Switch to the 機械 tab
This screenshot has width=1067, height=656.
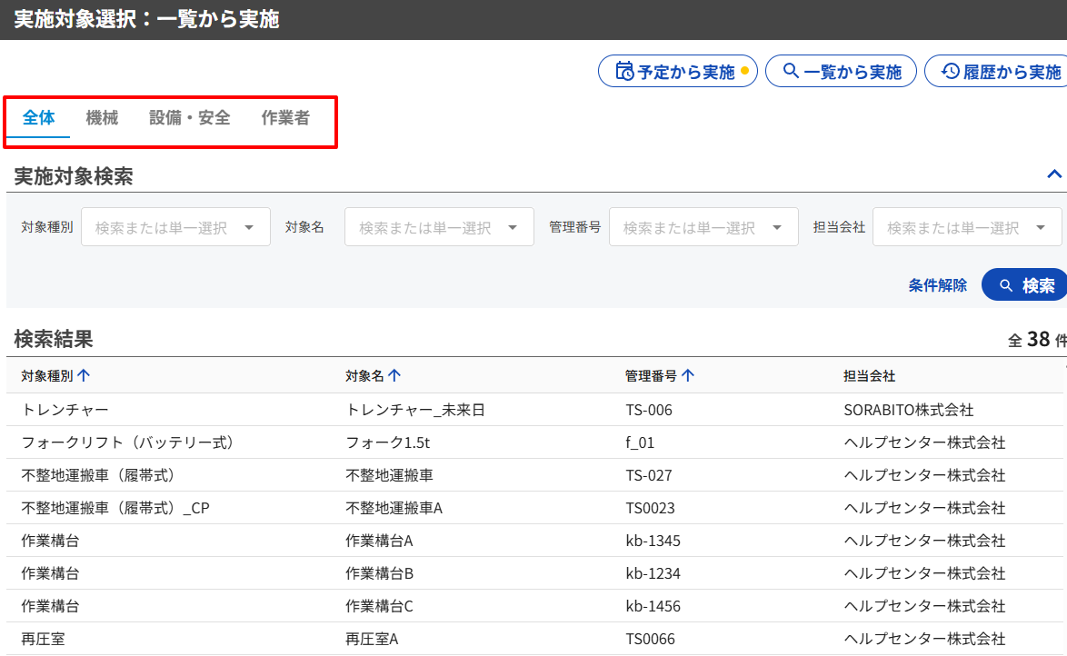pyautogui.click(x=102, y=118)
